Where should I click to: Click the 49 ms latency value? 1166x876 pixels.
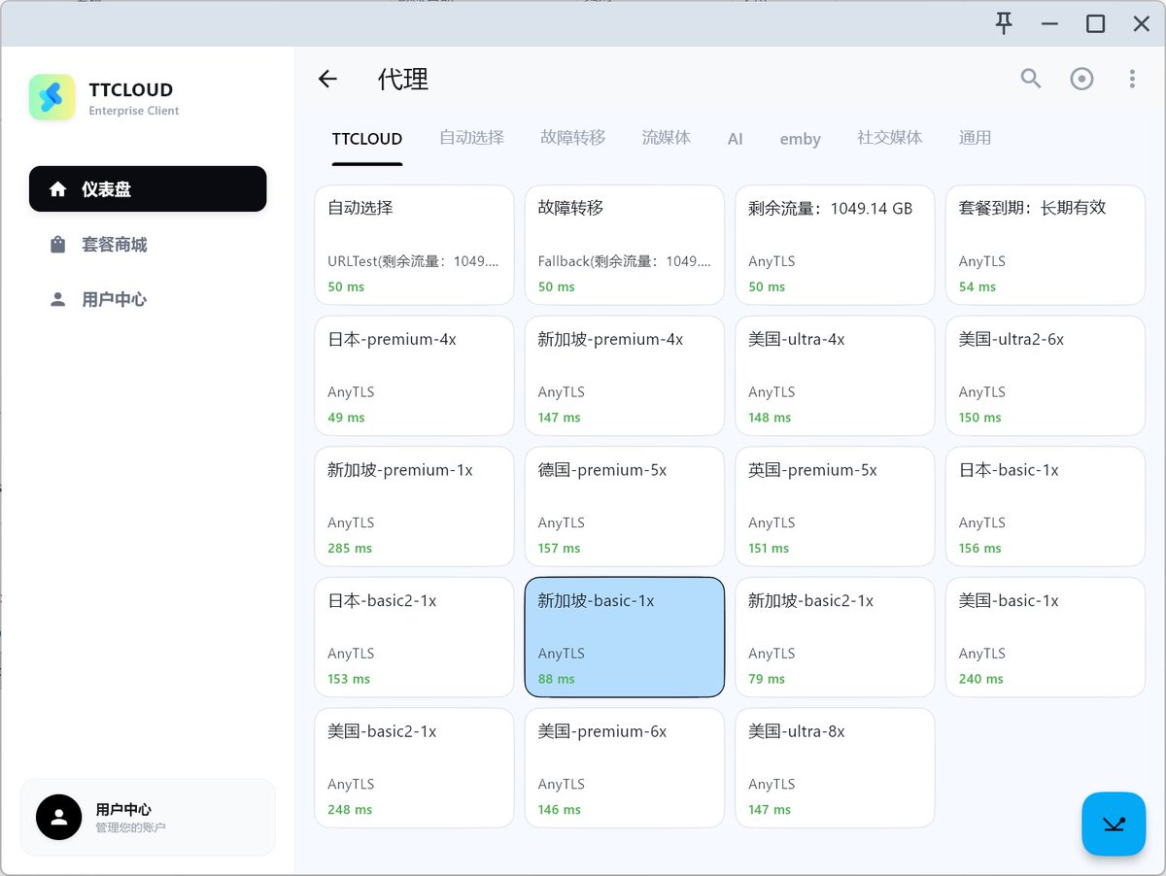[x=346, y=418]
